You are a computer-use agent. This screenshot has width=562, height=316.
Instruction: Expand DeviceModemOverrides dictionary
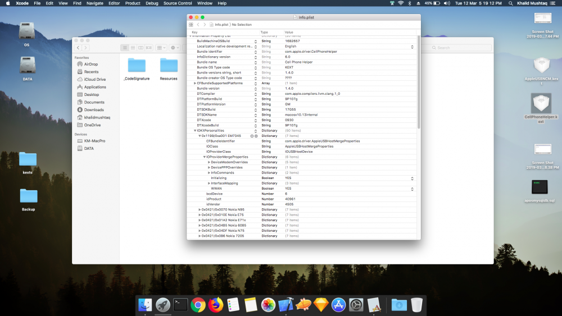209,162
